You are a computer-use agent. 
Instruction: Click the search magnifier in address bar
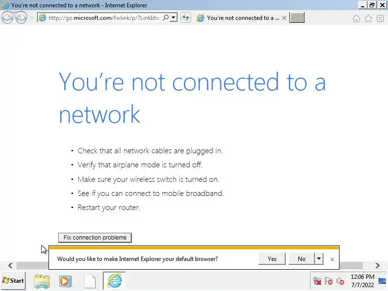click(166, 17)
